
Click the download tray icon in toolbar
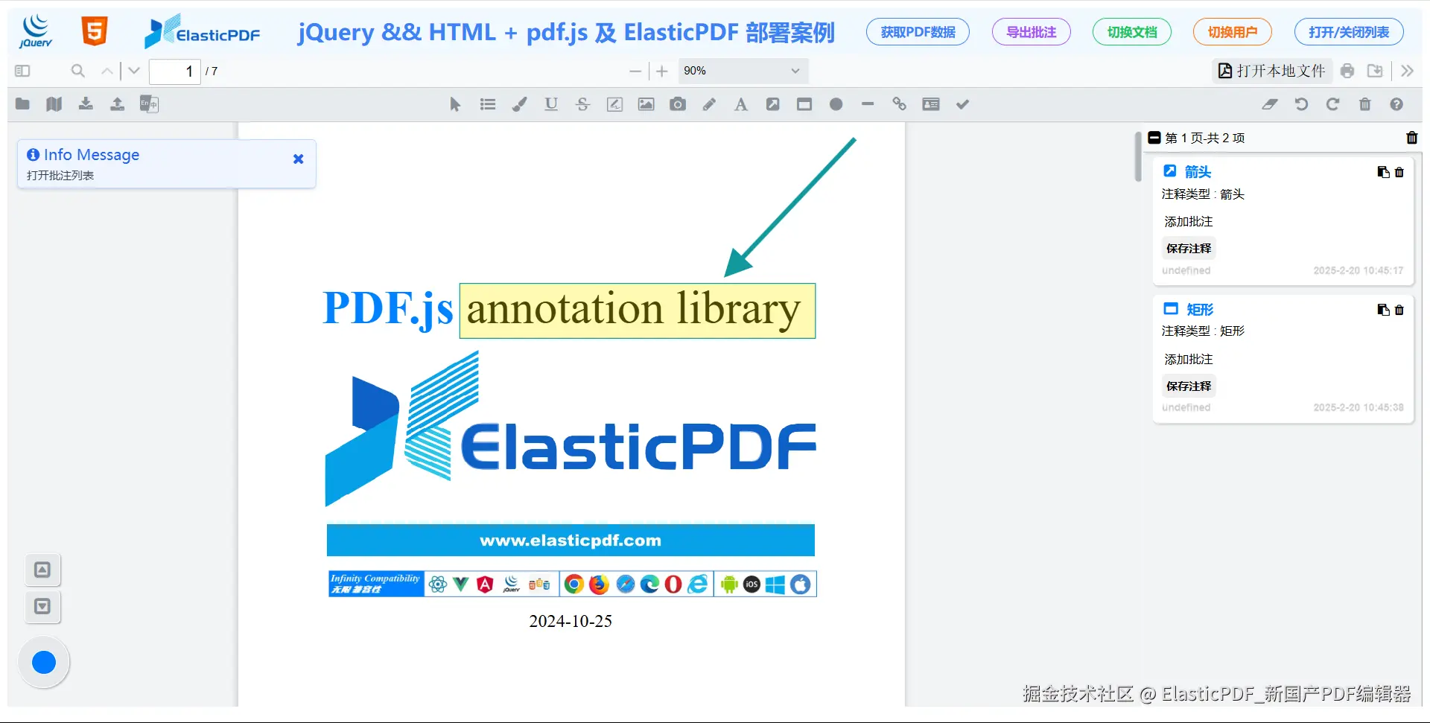(86, 104)
